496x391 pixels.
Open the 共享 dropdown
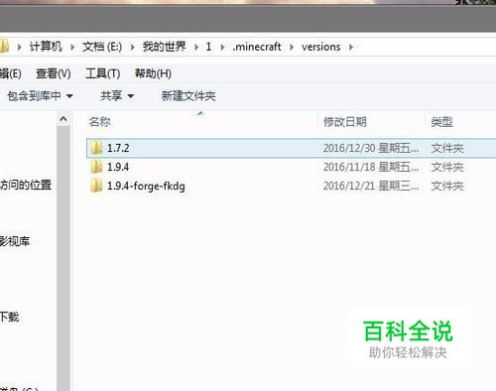(117, 96)
